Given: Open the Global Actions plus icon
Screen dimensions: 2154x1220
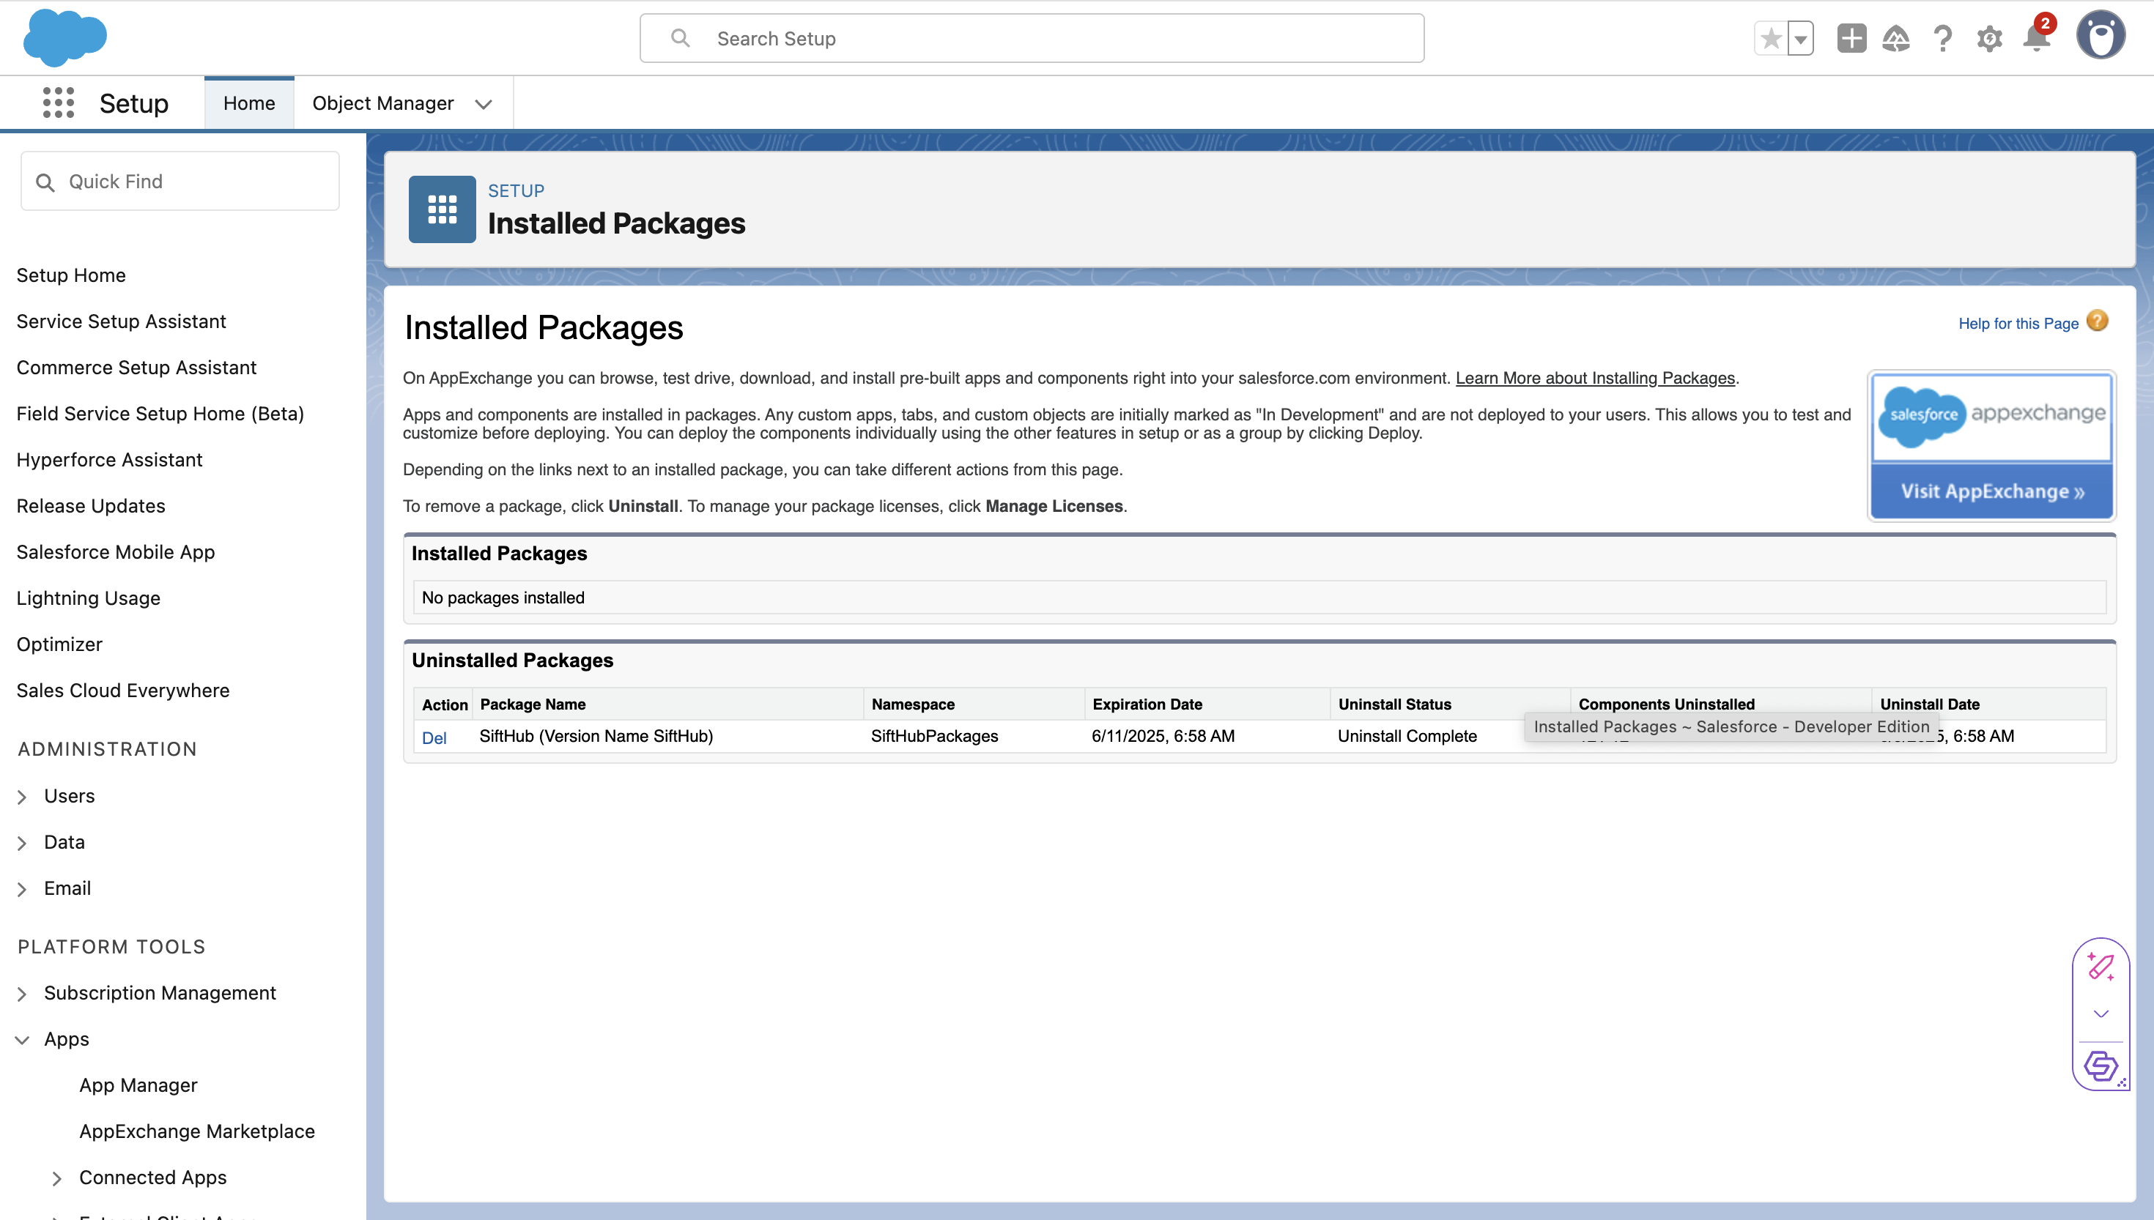Looking at the screenshot, I should tap(1851, 39).
